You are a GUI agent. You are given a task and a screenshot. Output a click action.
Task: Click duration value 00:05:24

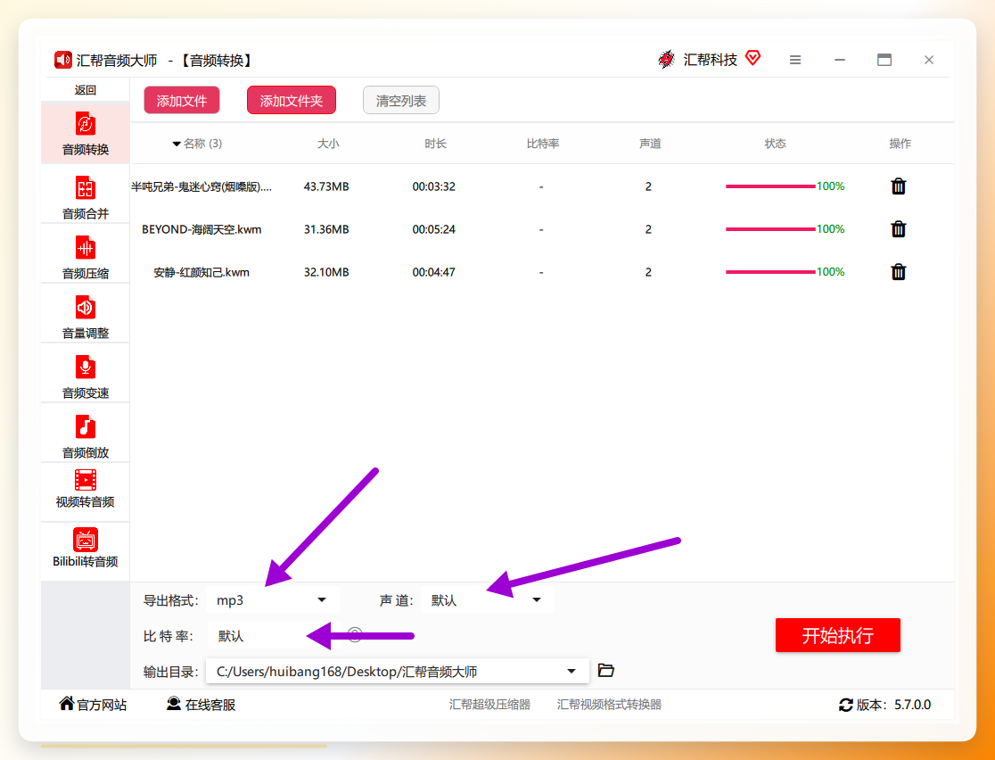(x=434, y=229)
